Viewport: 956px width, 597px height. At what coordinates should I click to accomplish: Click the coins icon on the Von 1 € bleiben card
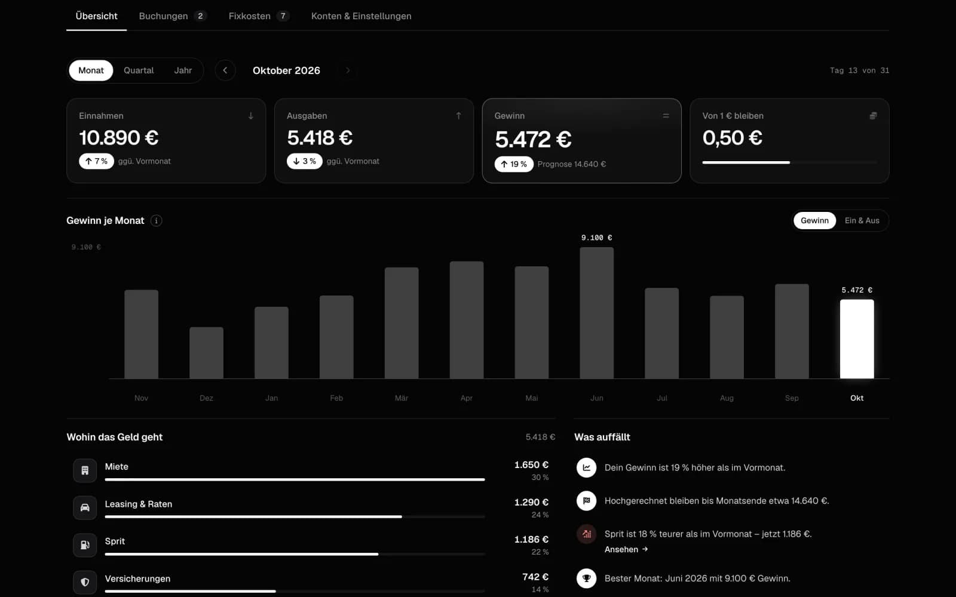[873, 116]
